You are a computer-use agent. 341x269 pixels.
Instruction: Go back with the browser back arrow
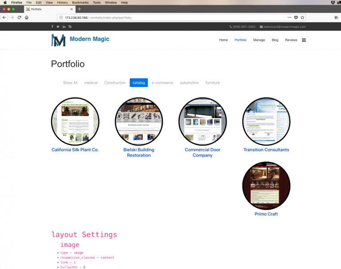click(x=4, y=17)
